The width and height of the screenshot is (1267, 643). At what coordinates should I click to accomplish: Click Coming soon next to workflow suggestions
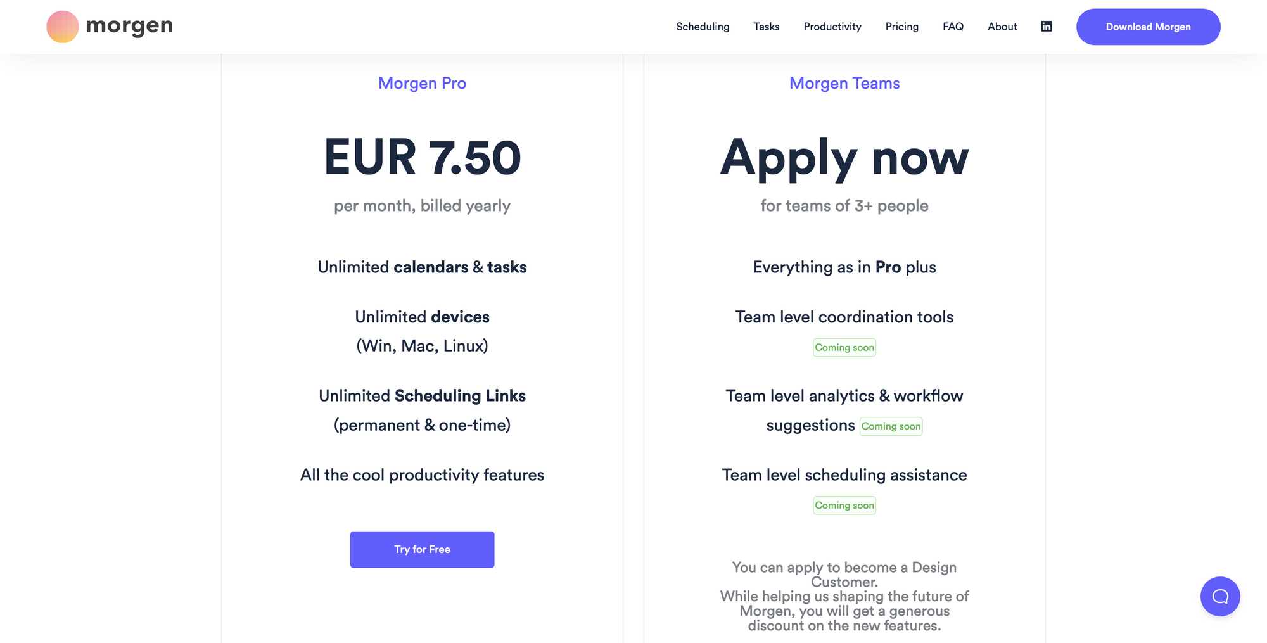click(x=891, y=426)
